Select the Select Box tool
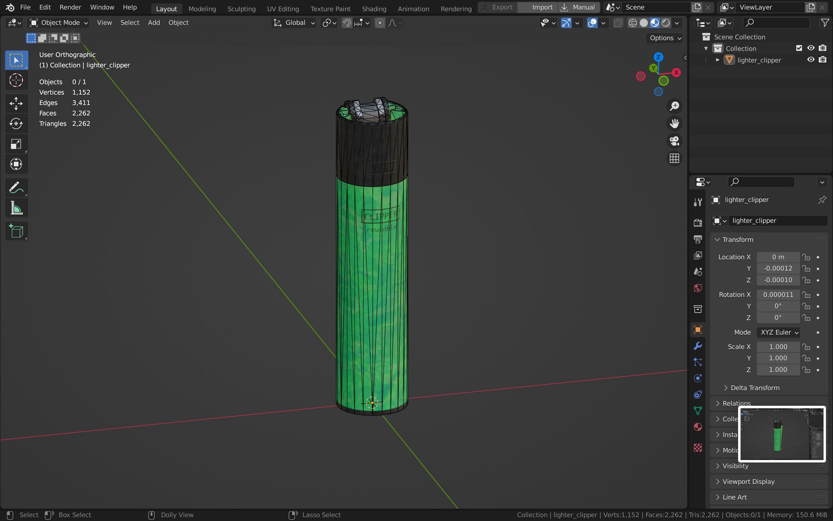The width and height of the screenshot is (833, 521). pos(16,60)
